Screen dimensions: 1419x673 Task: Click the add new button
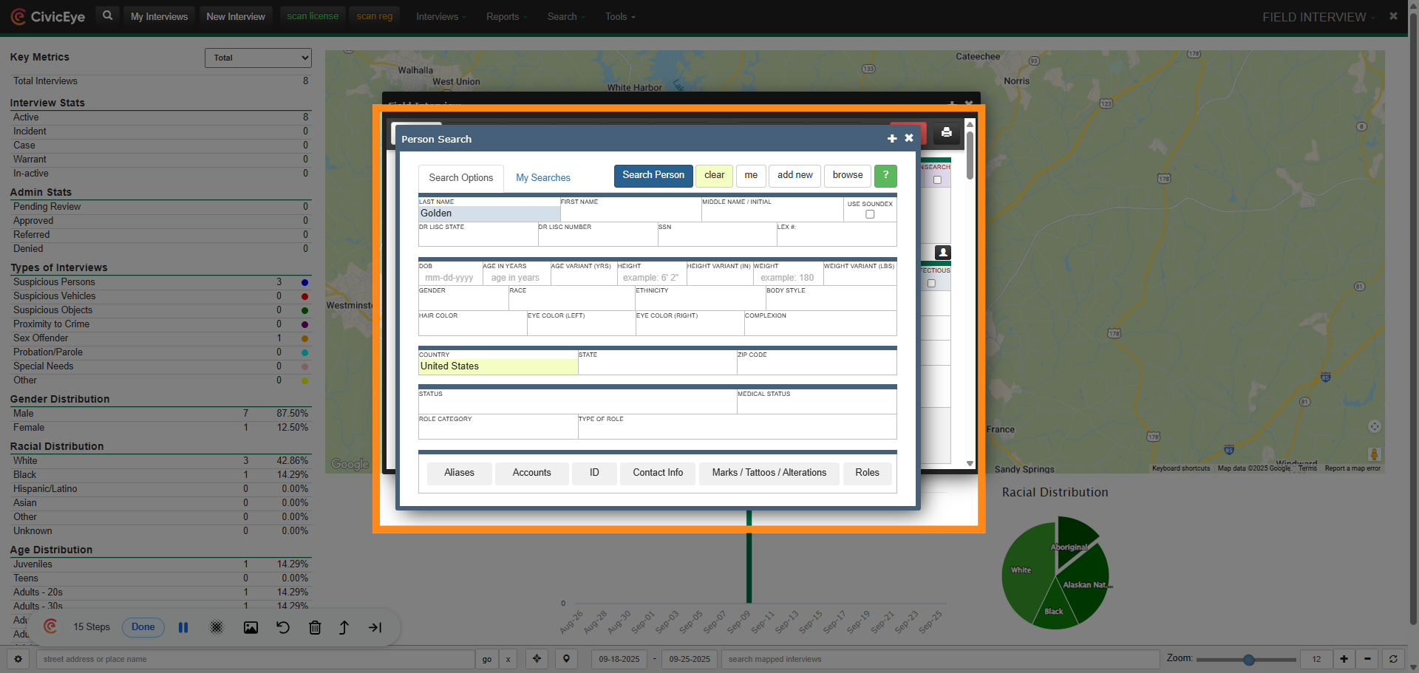[x=795, y=176]
